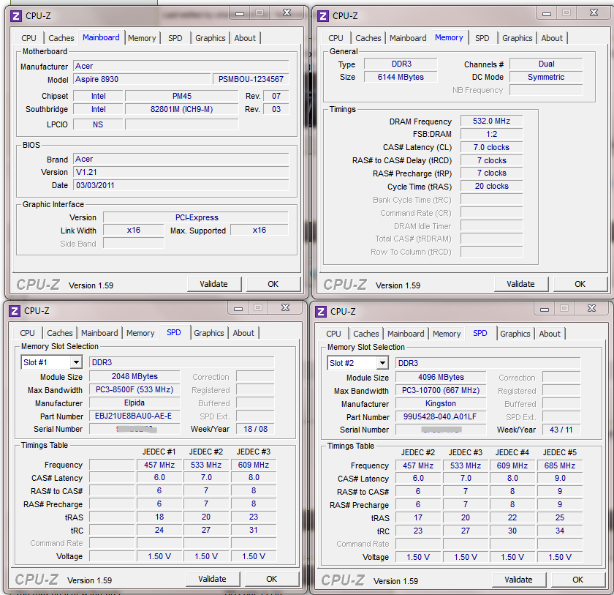The height and width of the screenshot is (595, 614).
Task: Click OK in the Slot #2 SPD window
Action: click(x=577, y=580)
